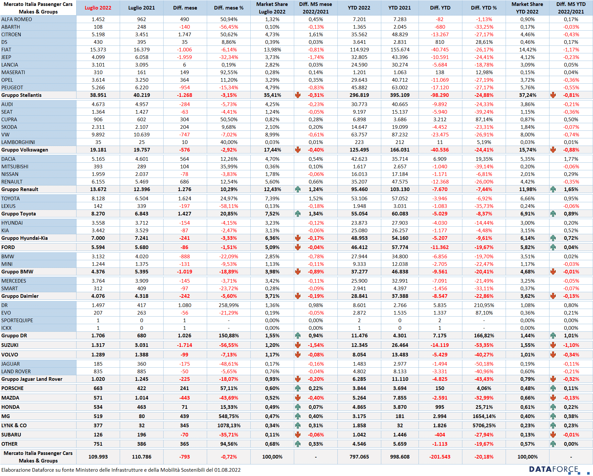The image size is (593, 476).
Task: Click the red down arrow in VOLVO YTD share
Action: [553, 355]
